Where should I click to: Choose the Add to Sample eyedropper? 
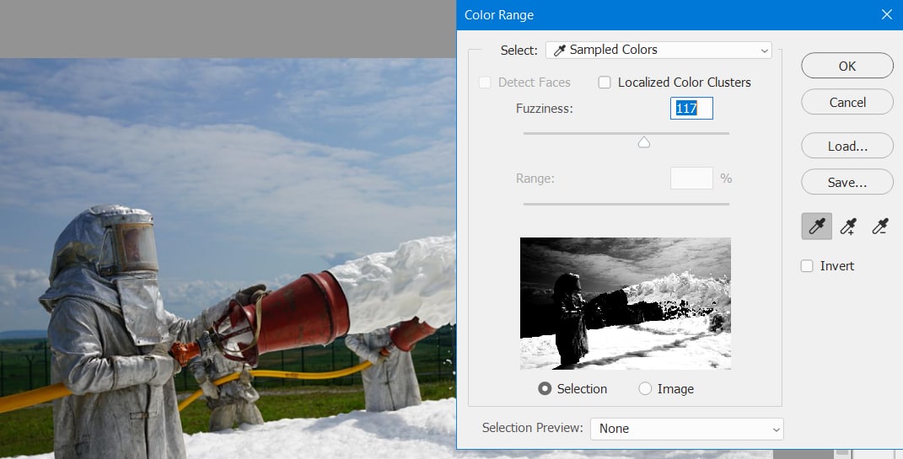tap(848, 226)
